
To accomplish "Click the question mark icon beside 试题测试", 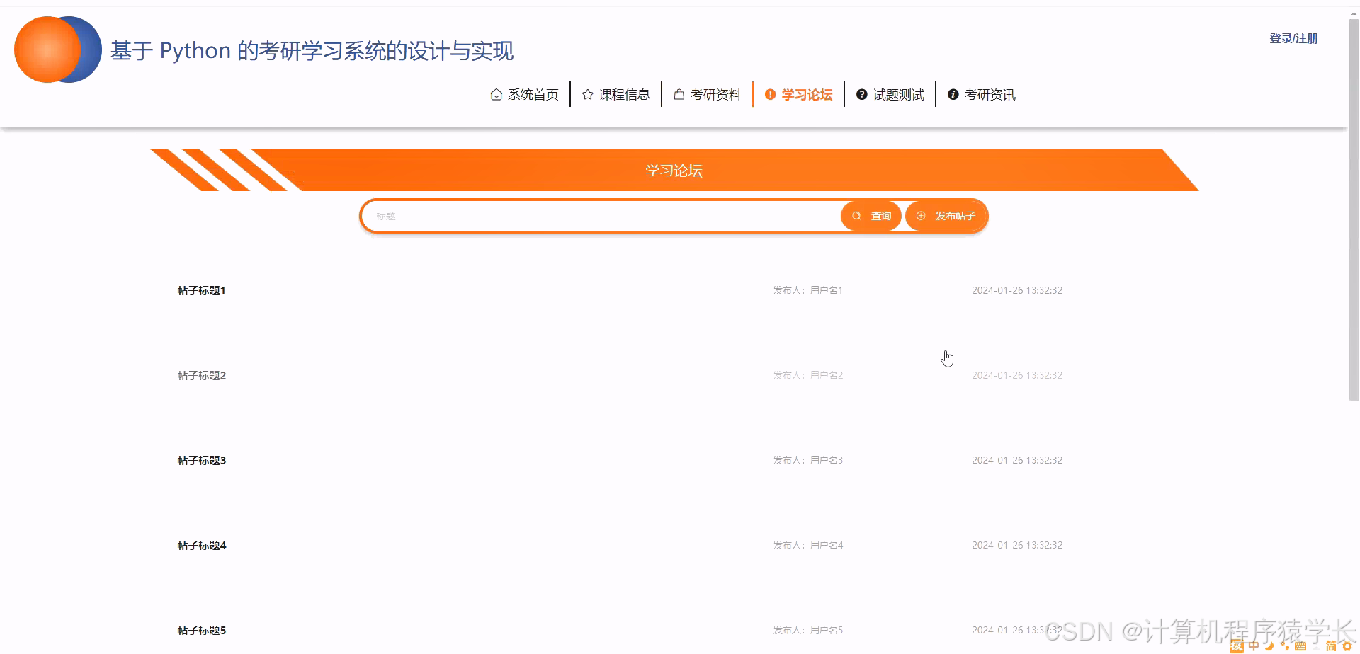I will point(861,94).
